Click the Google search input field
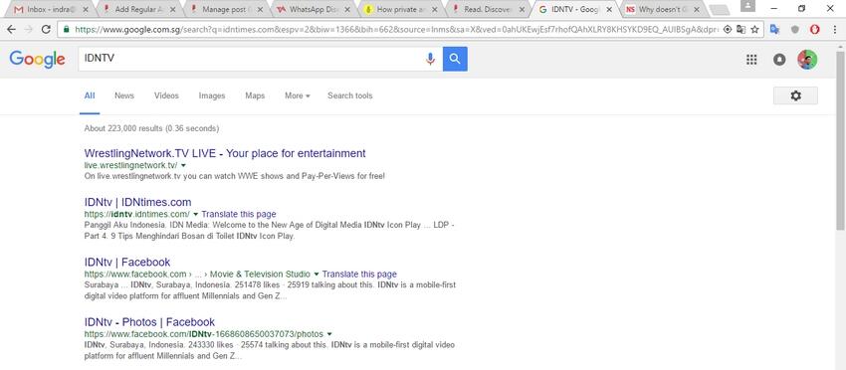Image resolution: width=846 pixels, height=370 pixels. [251, 59]
